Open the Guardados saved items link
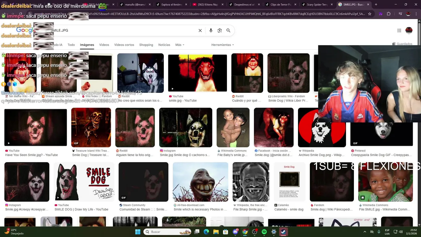 tap(402, 44)
